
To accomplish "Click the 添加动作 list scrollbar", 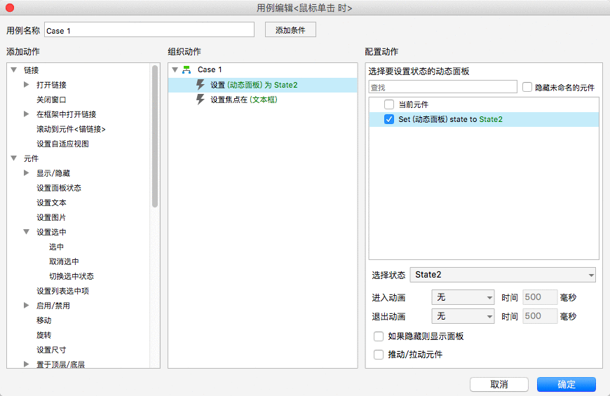I will [x=155, y=136].
